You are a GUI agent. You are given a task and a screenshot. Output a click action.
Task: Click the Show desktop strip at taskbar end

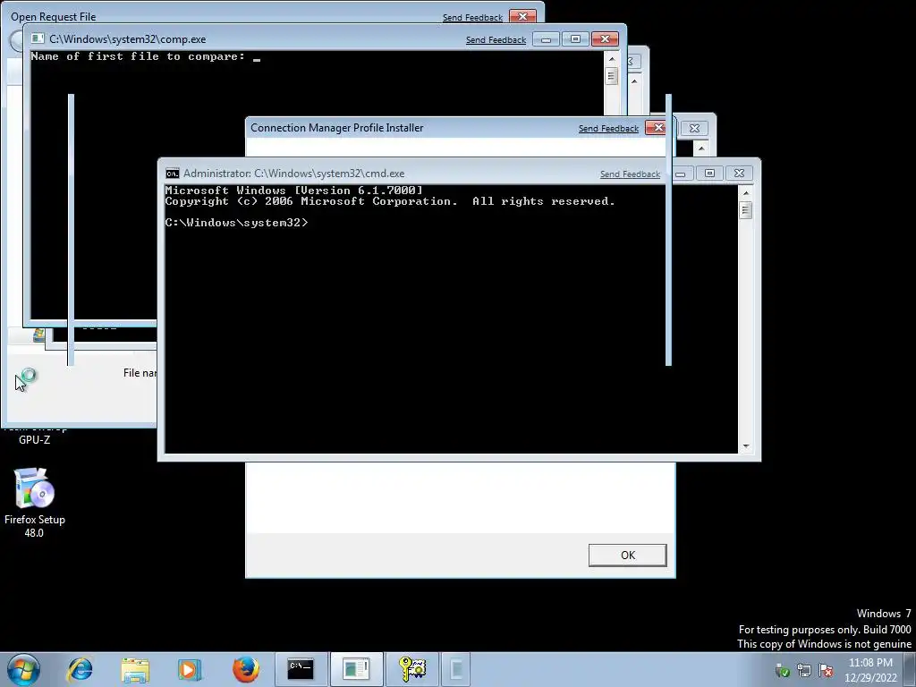point(910,669)
